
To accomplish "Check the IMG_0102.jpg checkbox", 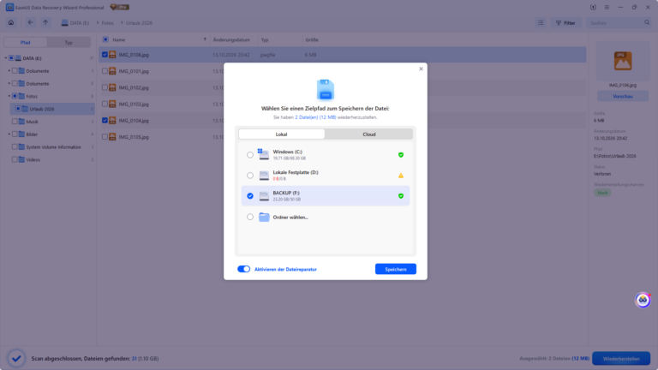I will click(105, 87).
